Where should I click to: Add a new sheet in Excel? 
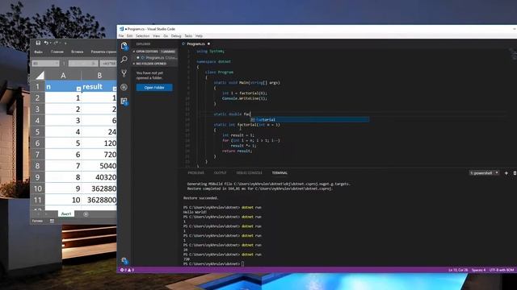86,214
